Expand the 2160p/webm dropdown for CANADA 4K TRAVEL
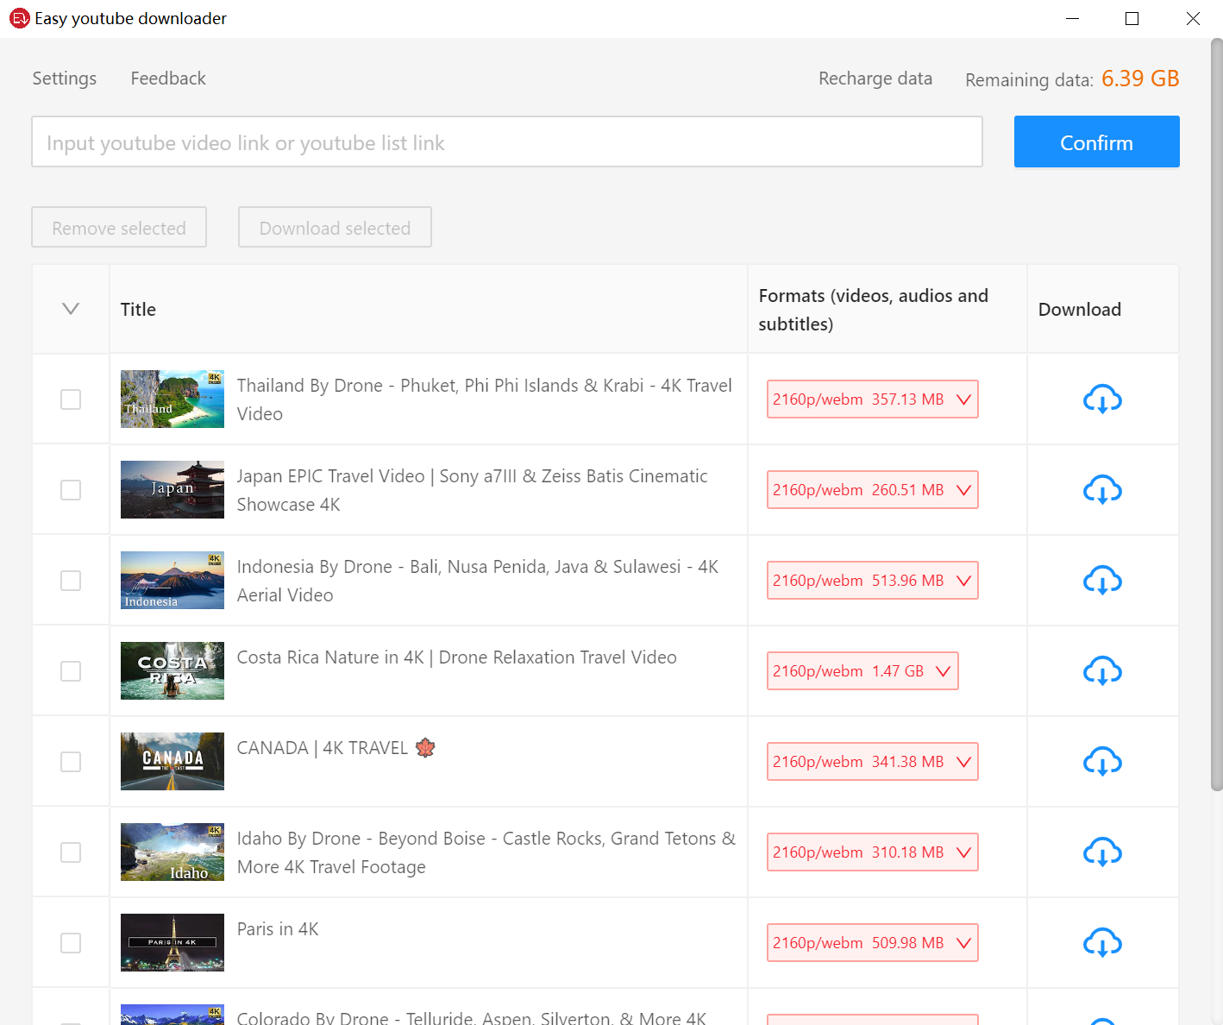 [963, 761]
